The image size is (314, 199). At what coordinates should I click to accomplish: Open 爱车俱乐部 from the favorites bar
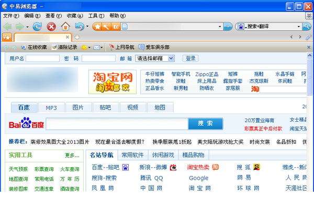[154, 47]
